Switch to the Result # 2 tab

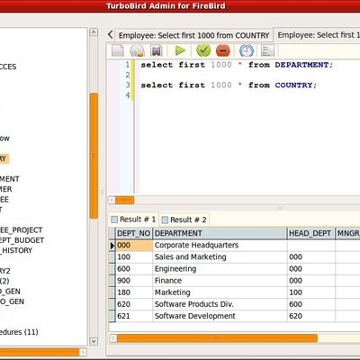184,220
